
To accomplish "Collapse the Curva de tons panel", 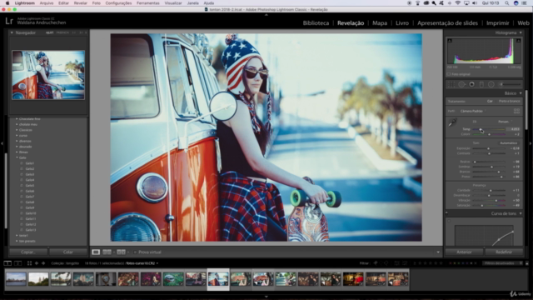I will click(521, 213).
